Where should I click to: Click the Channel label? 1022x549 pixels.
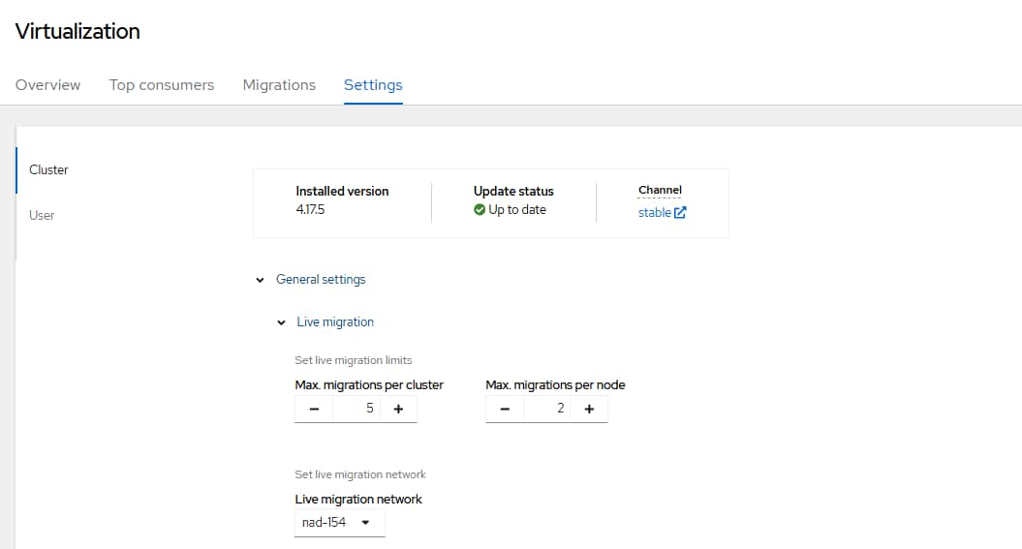pyautogui.click(x=660, y=190)
